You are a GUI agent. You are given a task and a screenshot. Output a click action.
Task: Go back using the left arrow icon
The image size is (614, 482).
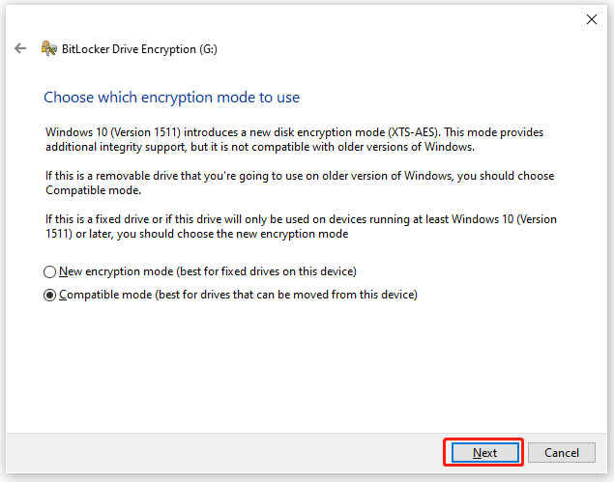point(20,48)
